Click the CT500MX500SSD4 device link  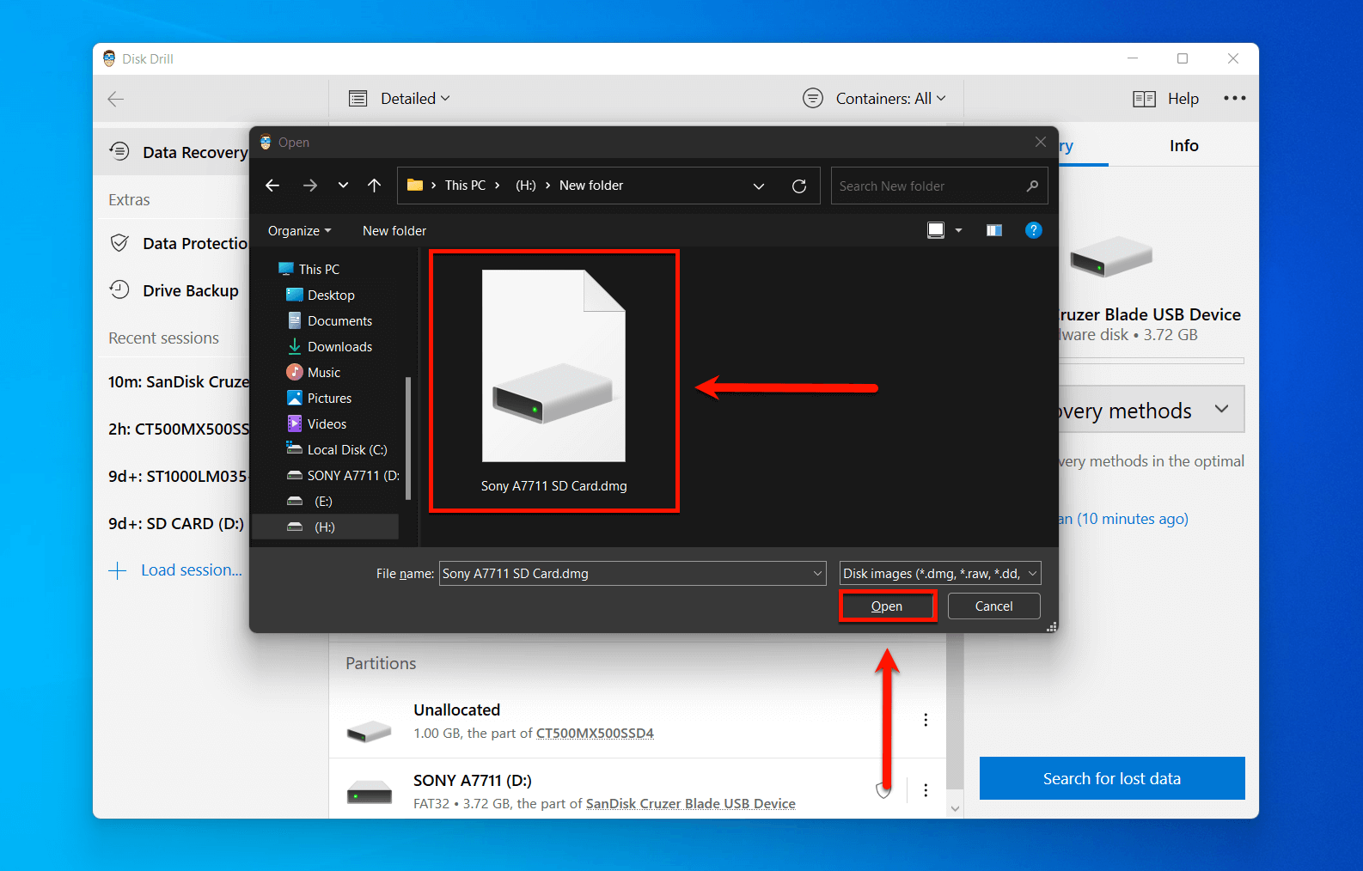(x=595, y=733)
